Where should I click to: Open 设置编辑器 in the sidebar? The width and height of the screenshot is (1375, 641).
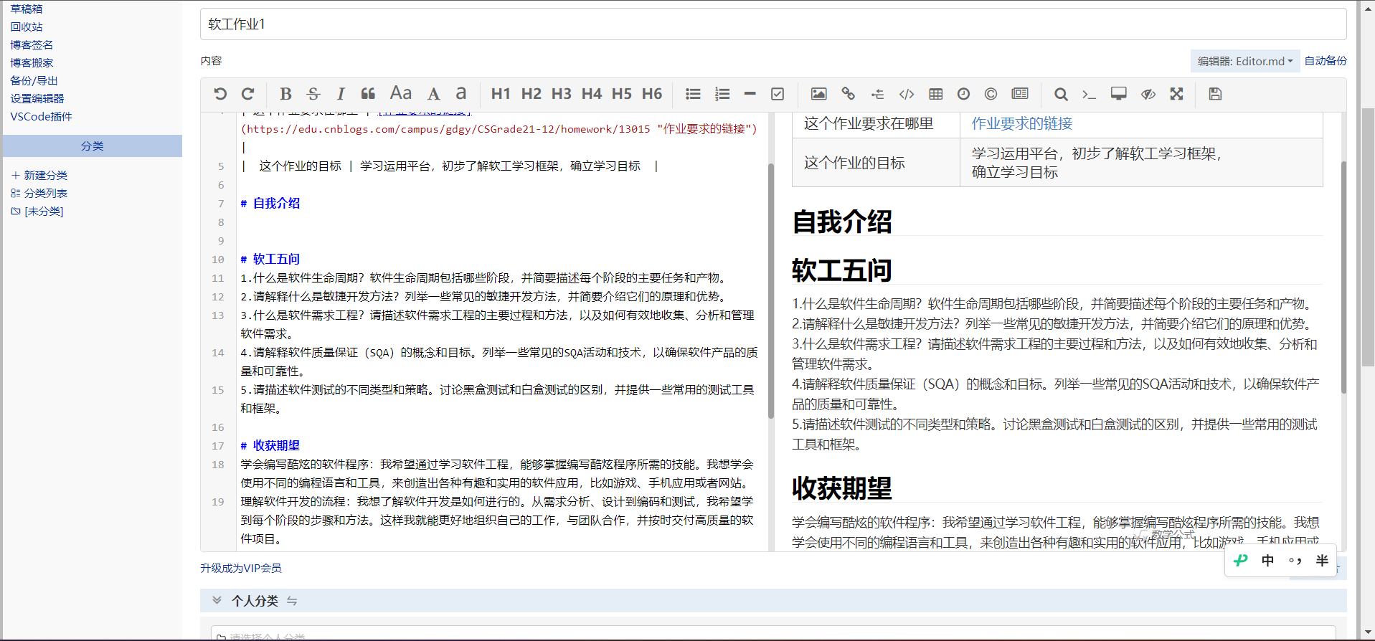[x=37, y=98]
